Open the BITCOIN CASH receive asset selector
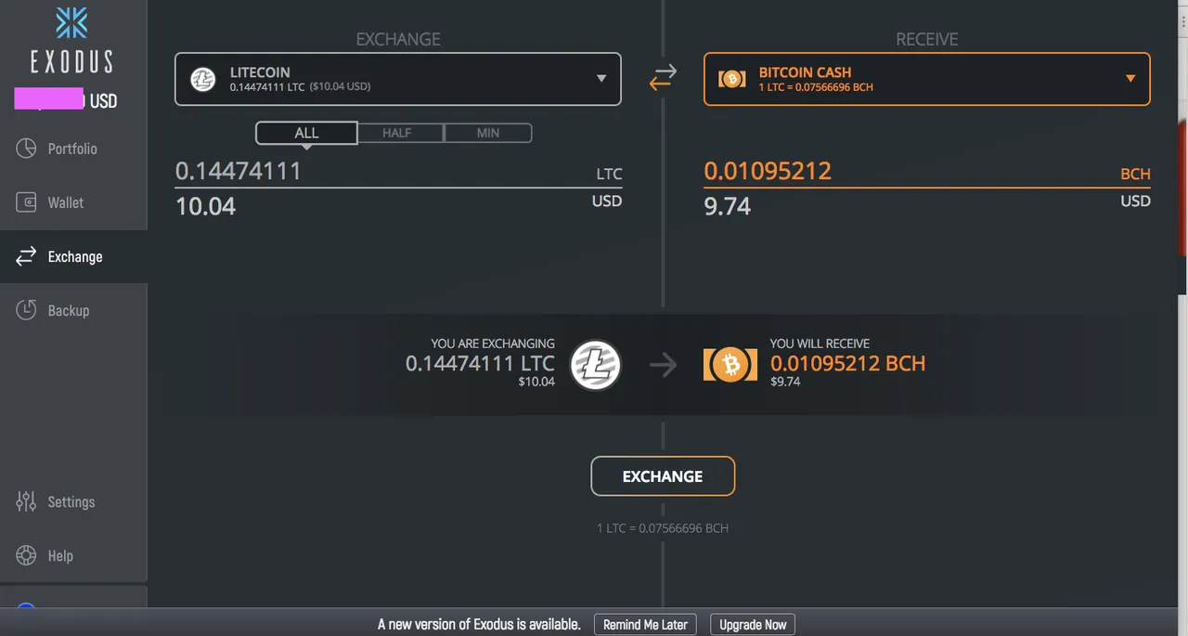The width and height of the screenshot is (1188, 636). (x=927, y=79)
